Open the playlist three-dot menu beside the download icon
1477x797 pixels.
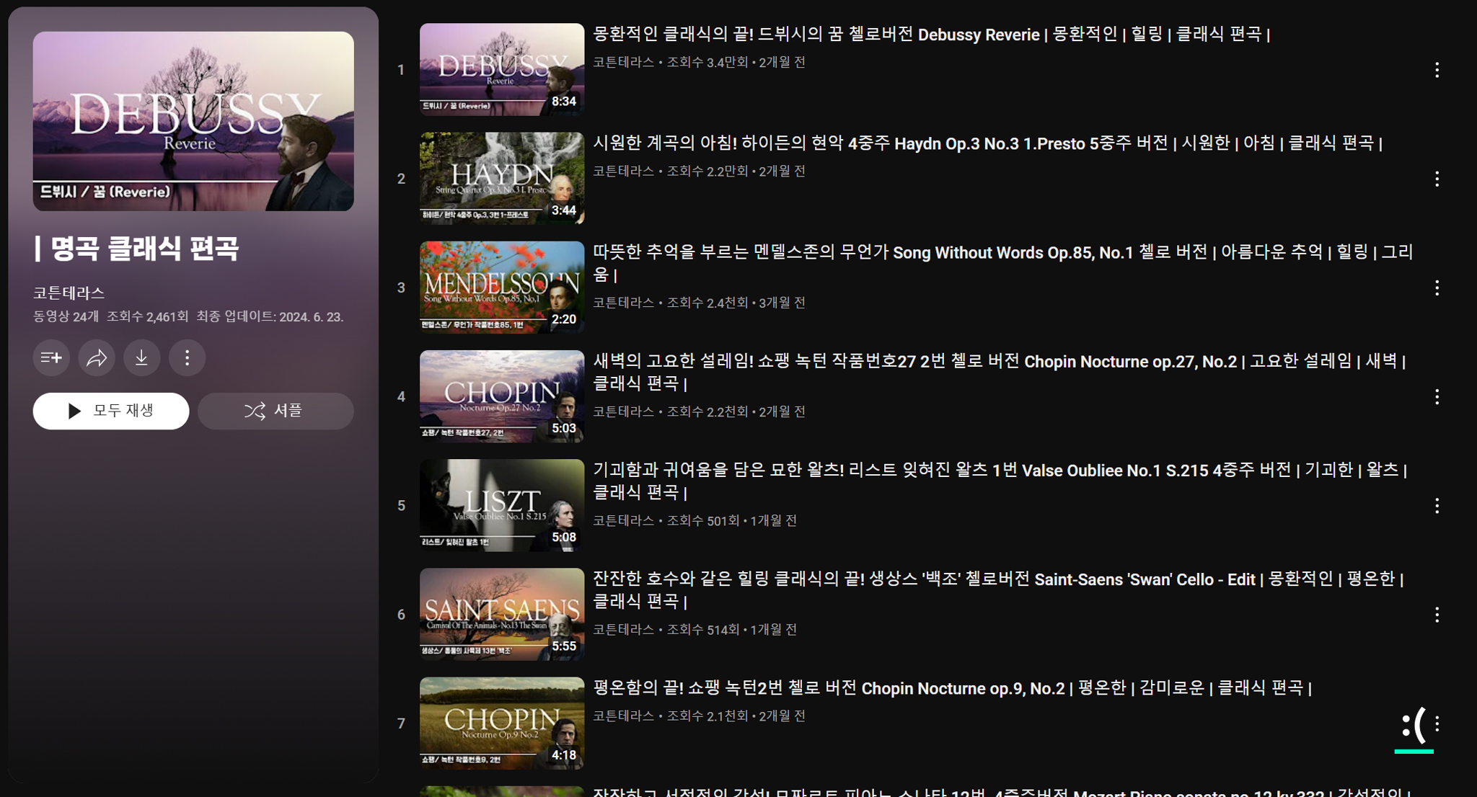point(188,357)
